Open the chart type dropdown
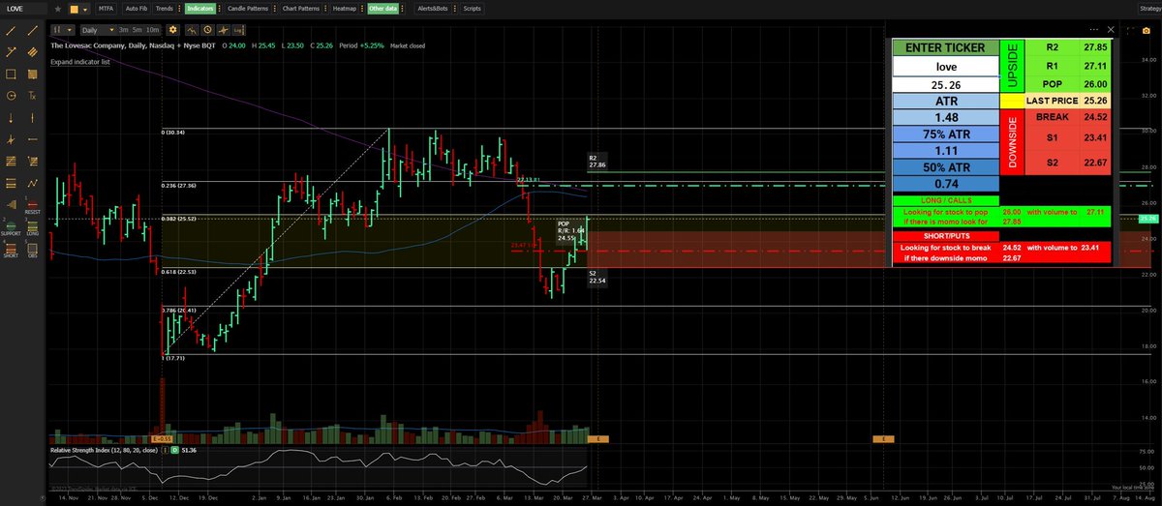This screenshot has height=506, width=1162. tap(63, 30)
